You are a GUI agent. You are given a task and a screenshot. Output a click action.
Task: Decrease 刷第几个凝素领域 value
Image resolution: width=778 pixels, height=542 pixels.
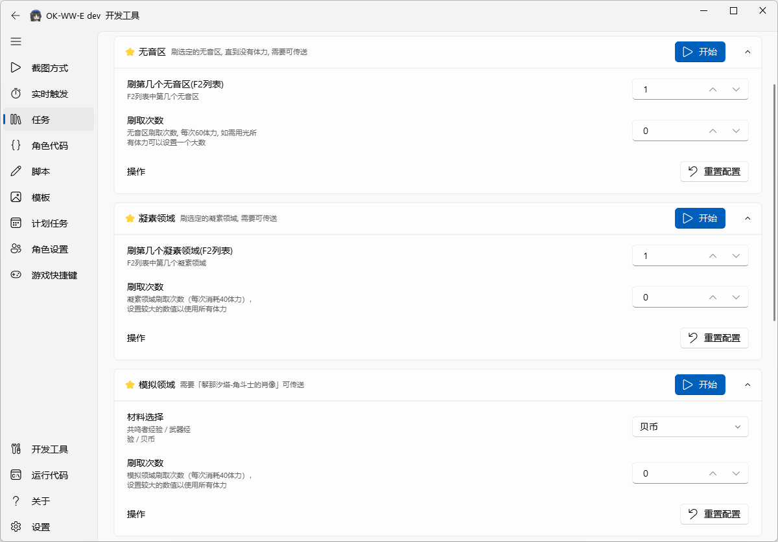click(x=736, y=256)
